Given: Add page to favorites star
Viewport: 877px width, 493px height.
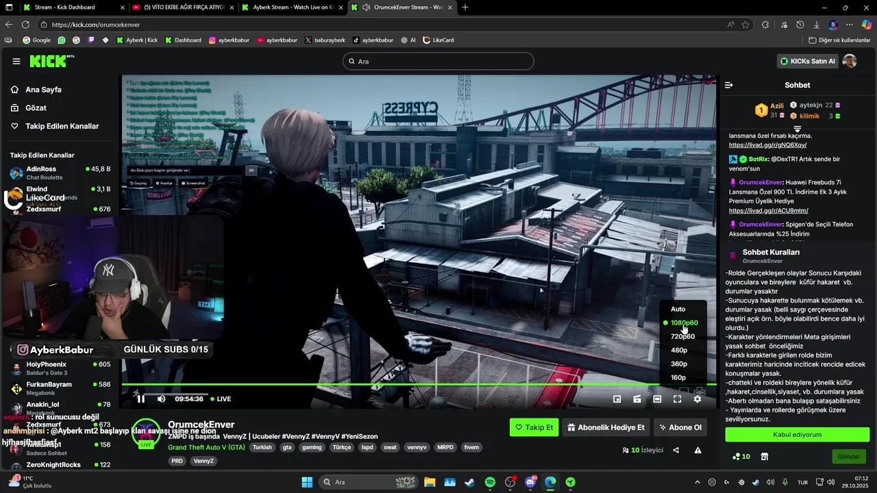Looking at the screenshot, I should point(745,25).
